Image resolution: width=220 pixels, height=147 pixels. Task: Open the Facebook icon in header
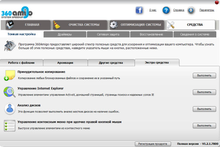point(139,10)
